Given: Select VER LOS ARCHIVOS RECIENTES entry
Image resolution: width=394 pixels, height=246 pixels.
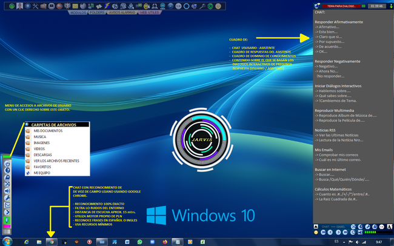Looking at the screenshot, I should [58, 161].
